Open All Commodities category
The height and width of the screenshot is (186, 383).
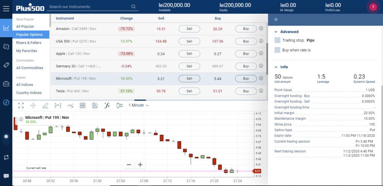30,68
